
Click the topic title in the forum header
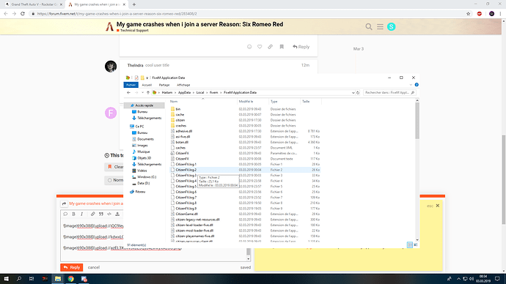[x=199, y=24]
